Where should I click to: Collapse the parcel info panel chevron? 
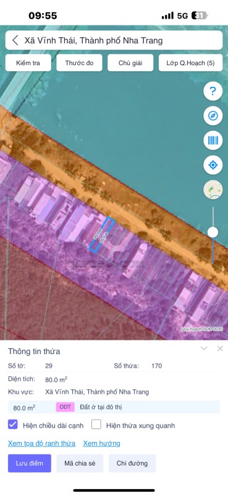coord(204,348)
